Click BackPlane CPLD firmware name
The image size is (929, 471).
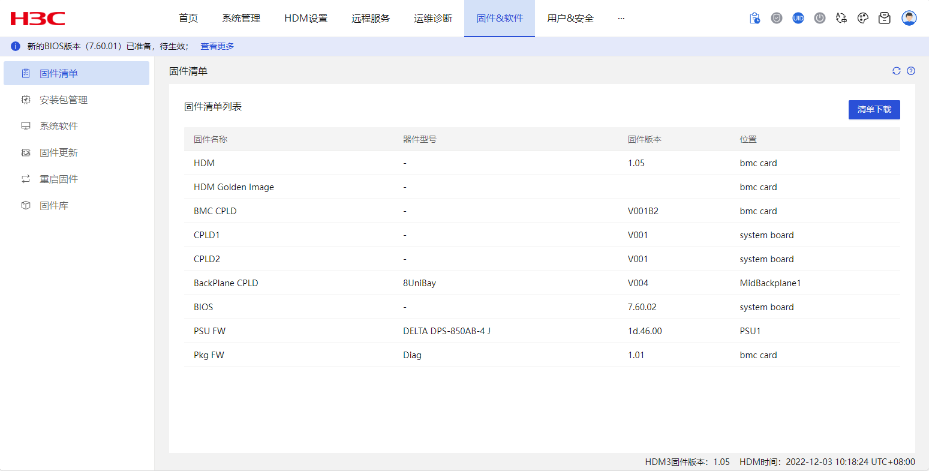pyautogui.click(x=226, y=283)
